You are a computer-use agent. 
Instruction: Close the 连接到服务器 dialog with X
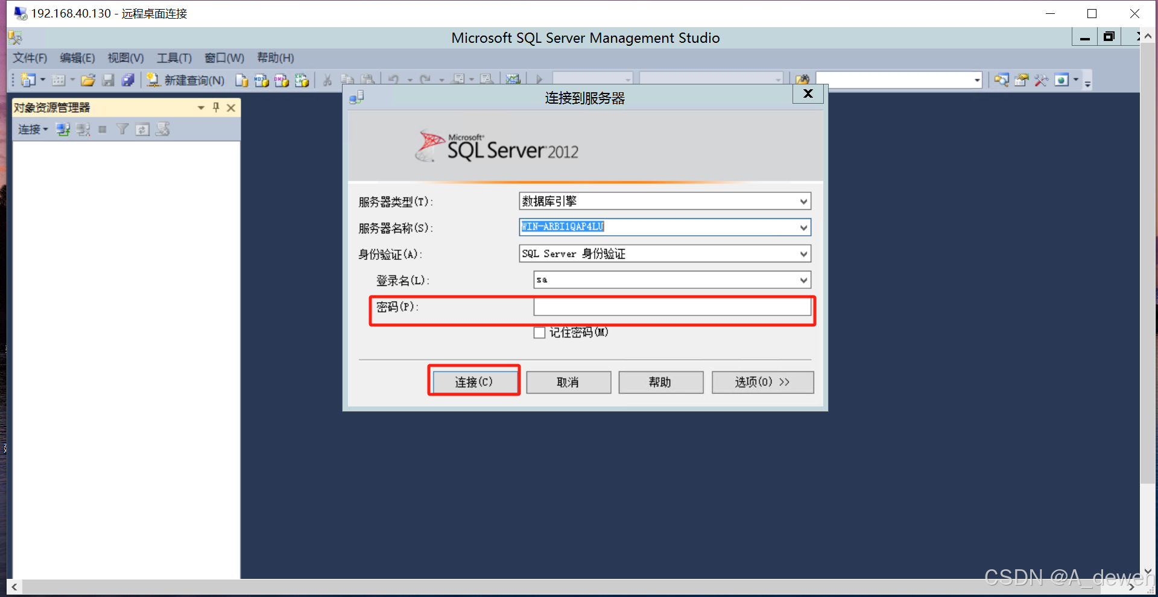808,94
